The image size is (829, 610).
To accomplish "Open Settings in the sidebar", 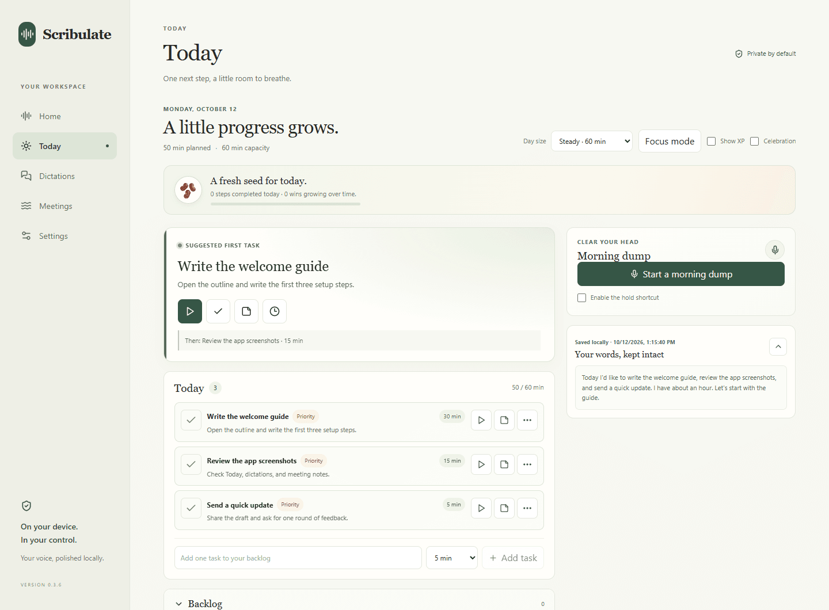I will tap(64, 236).
